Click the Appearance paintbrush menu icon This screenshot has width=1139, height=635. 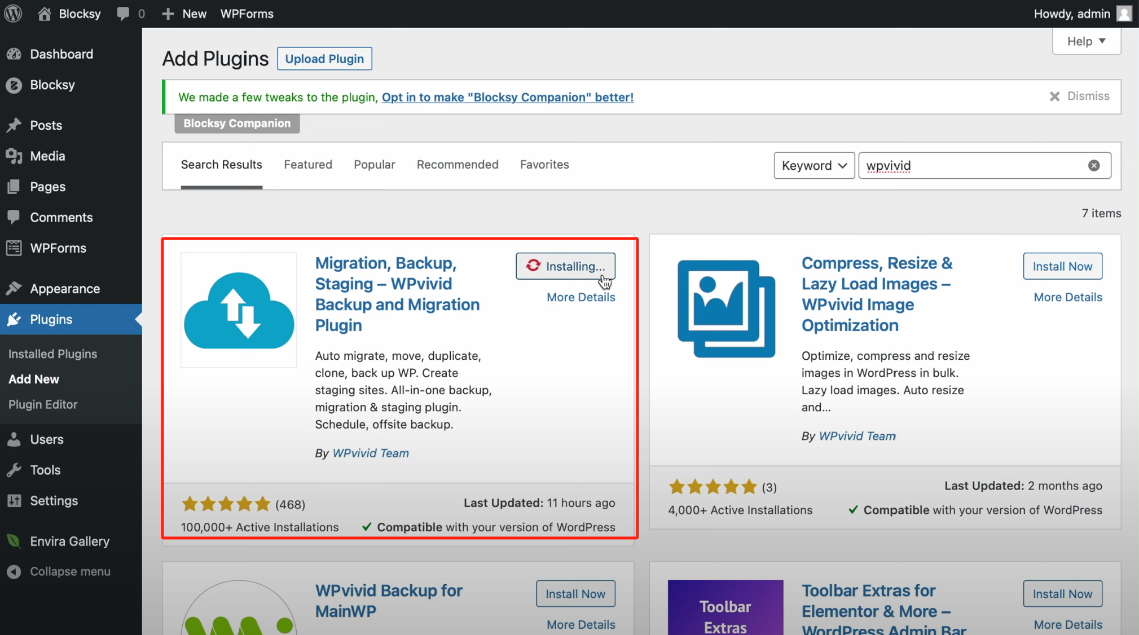coord(14,289)
